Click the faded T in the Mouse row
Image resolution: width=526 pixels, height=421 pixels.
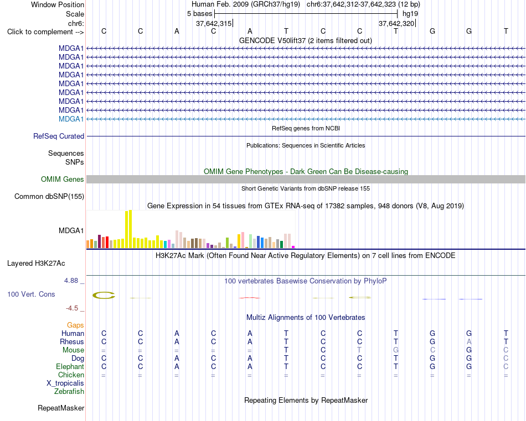359,350
